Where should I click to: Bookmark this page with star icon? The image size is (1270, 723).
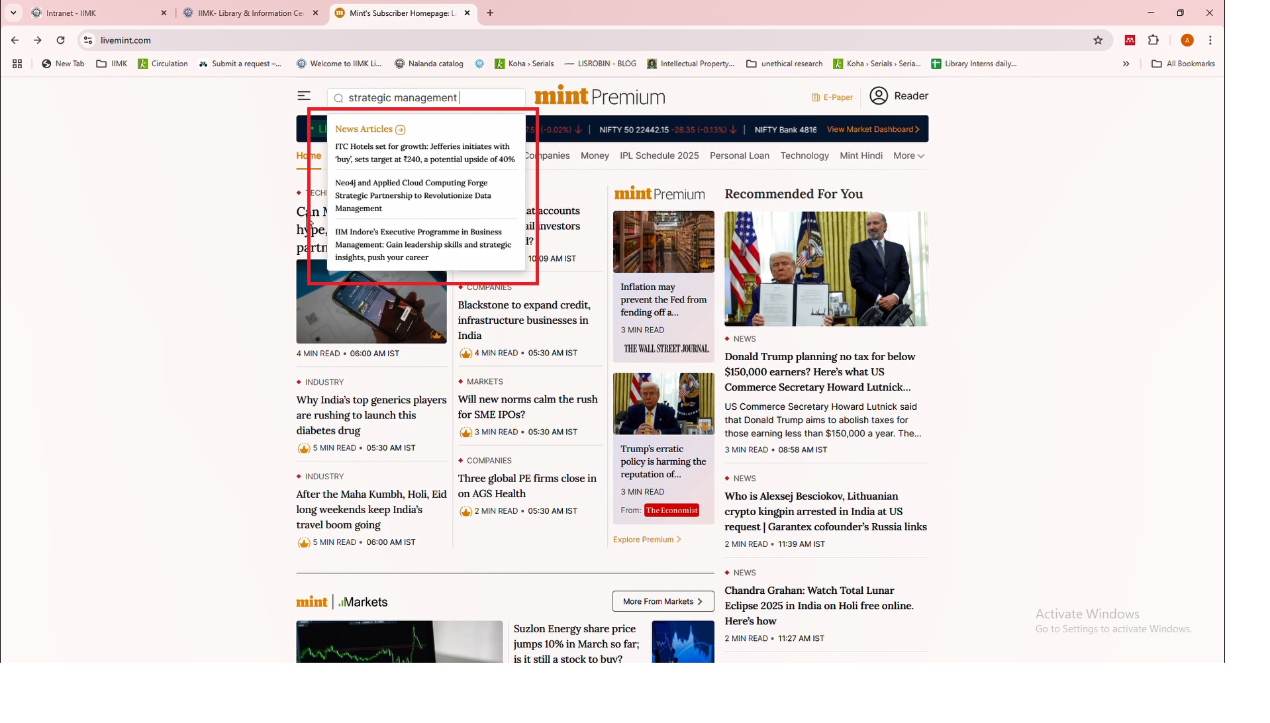(x=1098, y=40)
